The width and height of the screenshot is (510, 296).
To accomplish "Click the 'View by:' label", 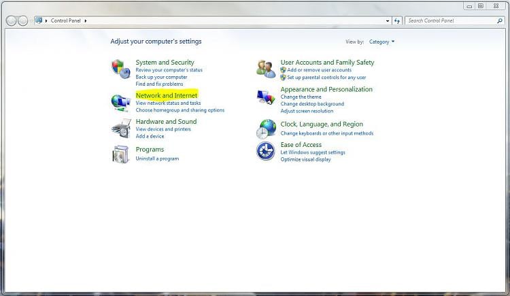I will (x=354, y=42).
